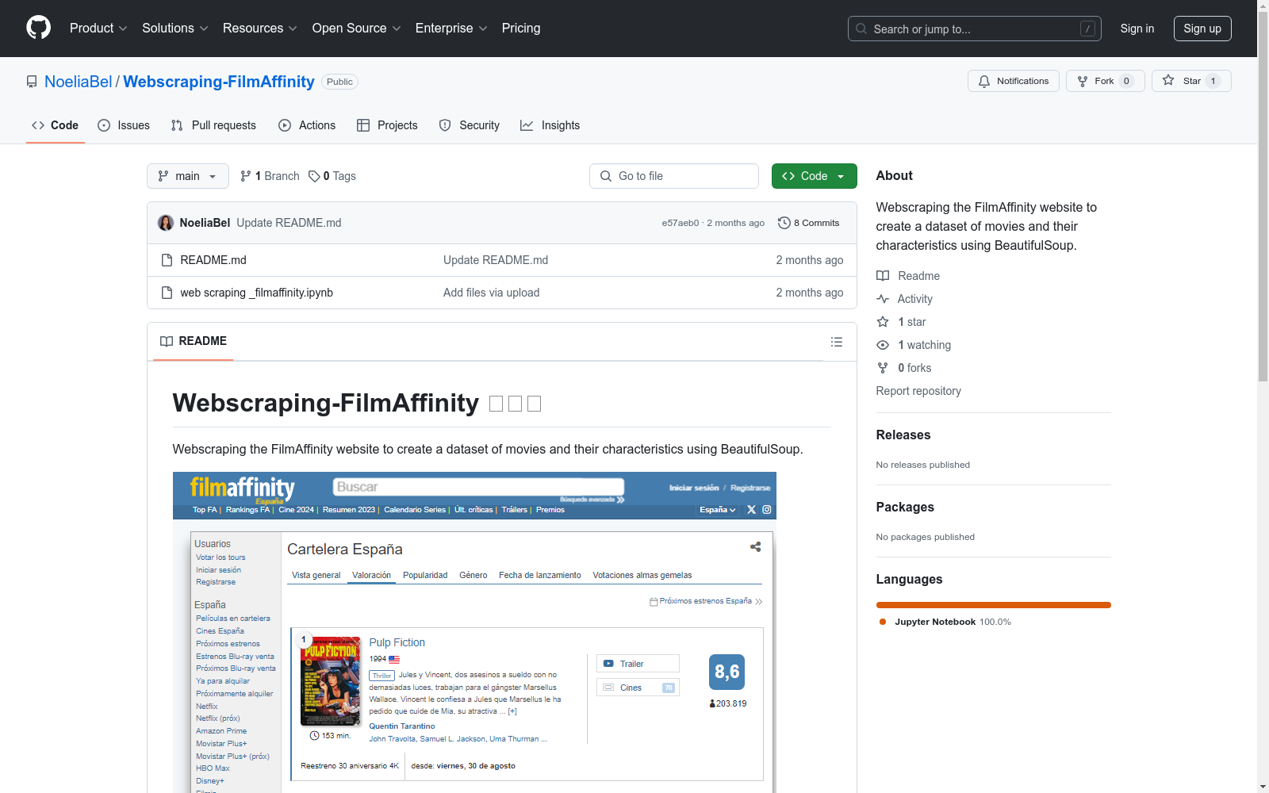
Task: Click the page vertical scrollbar
Action: coord(1263,197)
